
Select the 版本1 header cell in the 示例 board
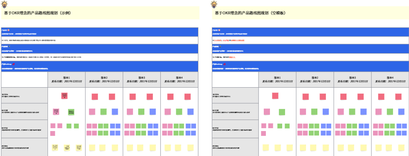[x=67, y=80]
